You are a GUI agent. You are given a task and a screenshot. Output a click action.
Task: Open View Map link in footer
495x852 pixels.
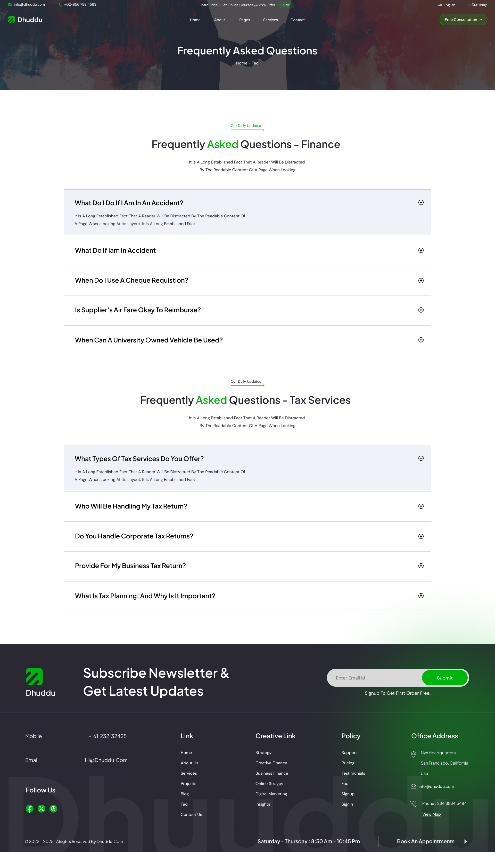click(431, 814)
